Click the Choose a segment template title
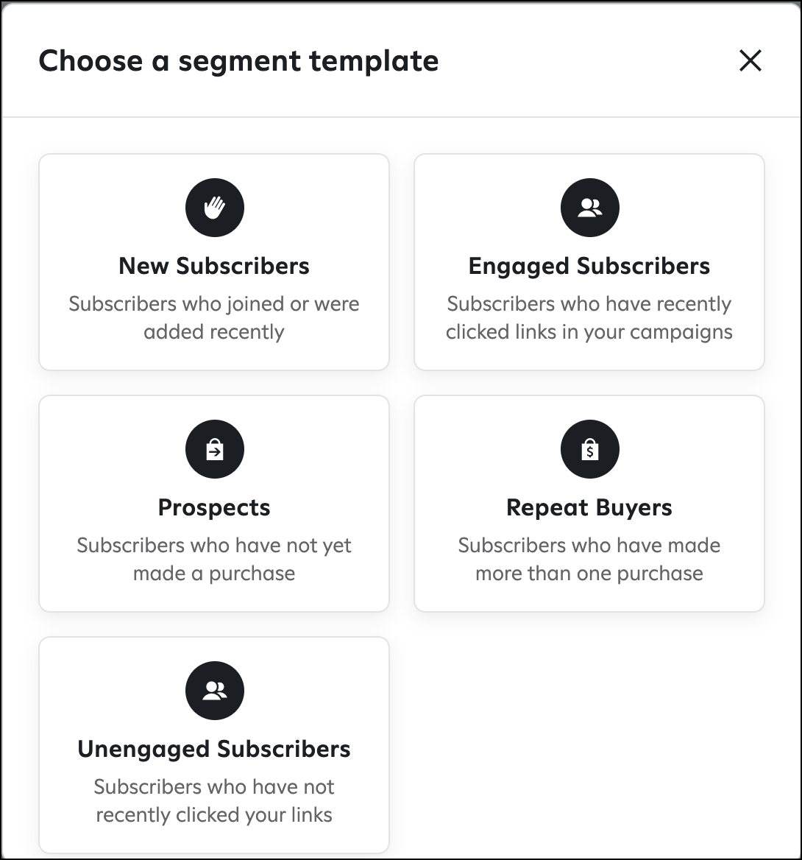This screenshot has width=802, height=860. tap(239, 61)
